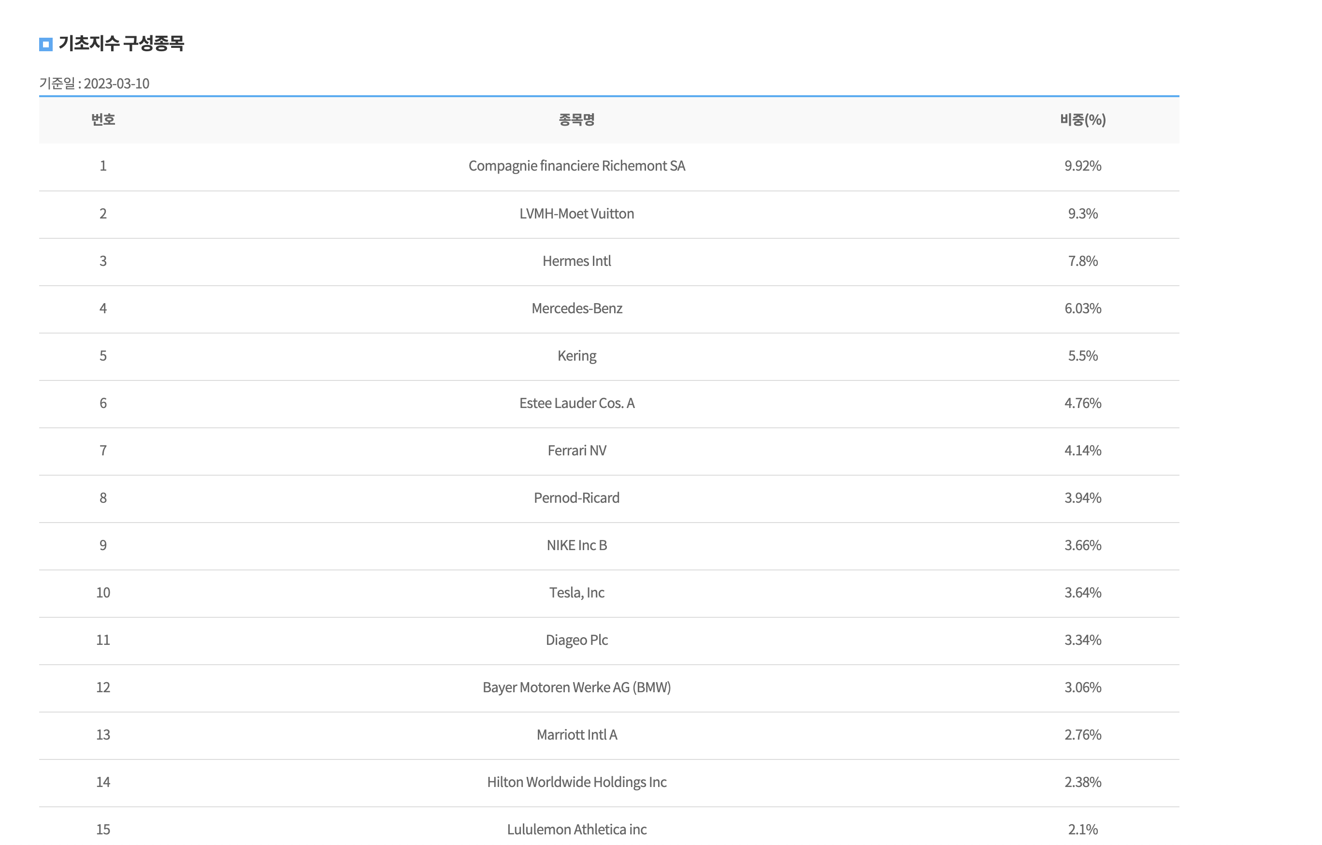Screen dimensions: 1322x845
Task: Select 'Hilton Worldwide Holdings Inc' cell
Action: [x=577, y=783]
